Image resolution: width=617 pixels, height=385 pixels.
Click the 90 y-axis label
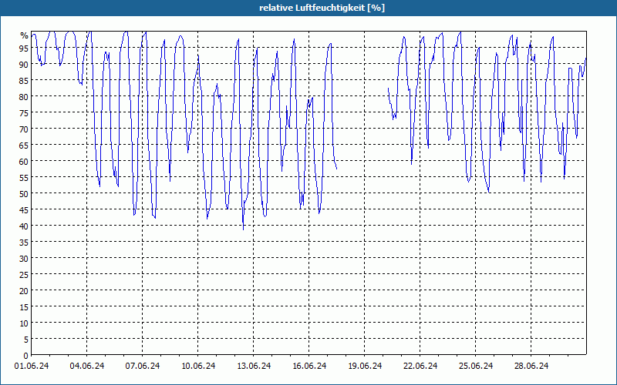(x=24, y=64)
